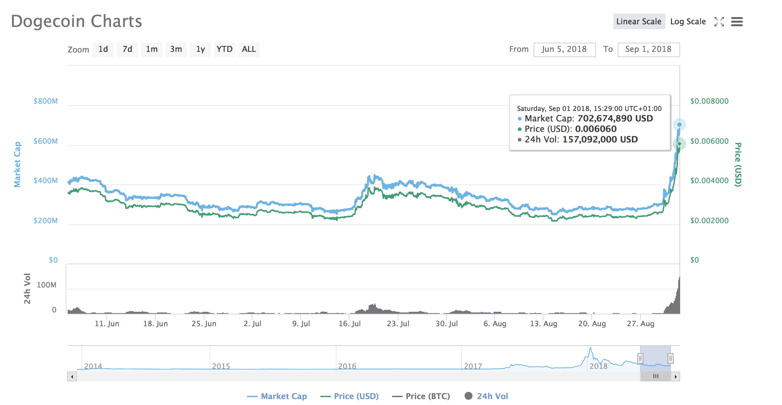Click the 11. Jun date label
This screenshot has width=782, height=405.
(107, 324)
